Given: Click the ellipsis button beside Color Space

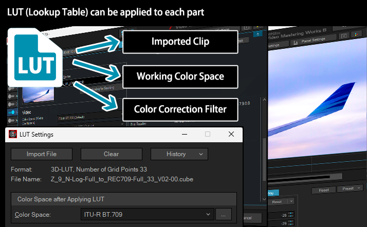Looking at the screenshot, I should (x=223, y=214).
